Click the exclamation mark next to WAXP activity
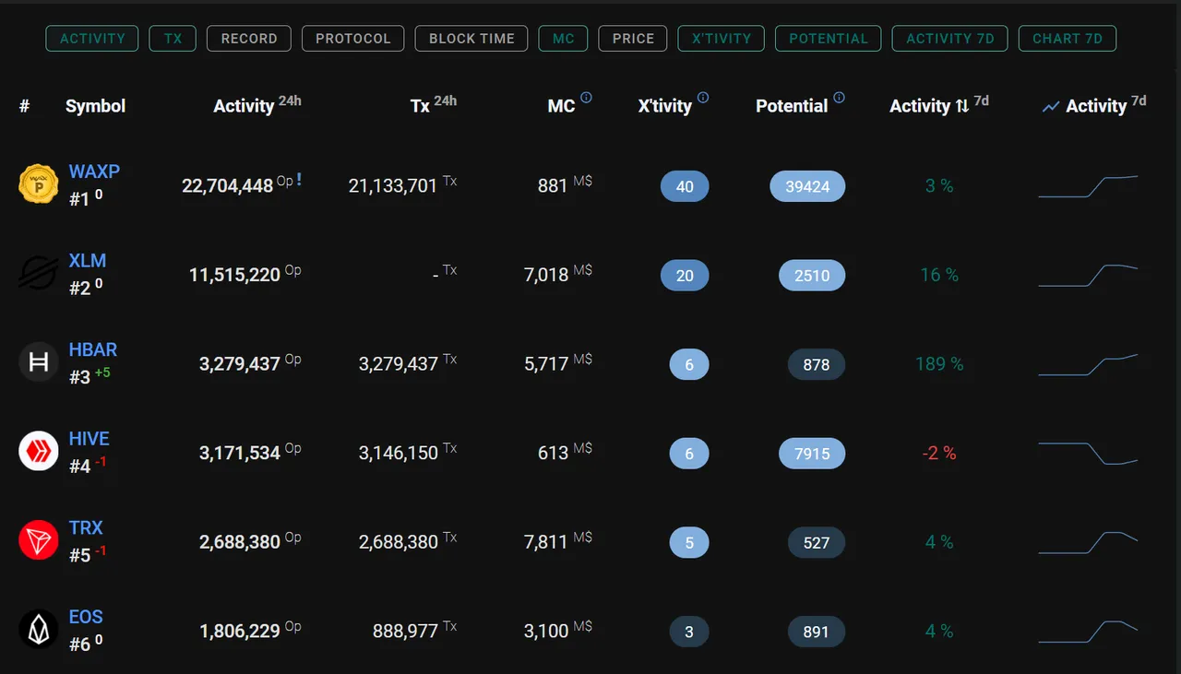1181x674 pixels. [x=299, y=180]
